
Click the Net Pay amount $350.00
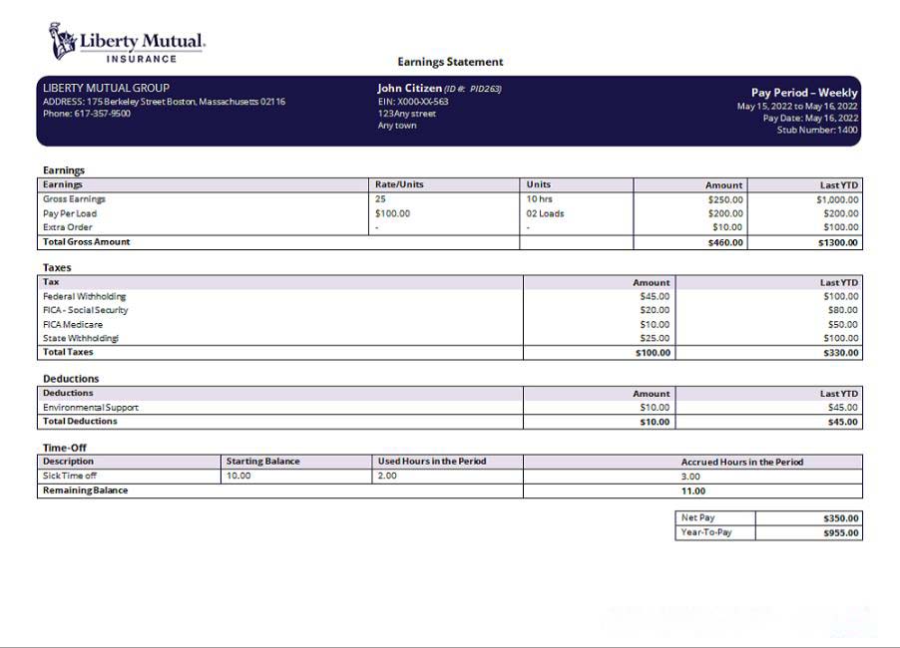[x=840, y=518]
